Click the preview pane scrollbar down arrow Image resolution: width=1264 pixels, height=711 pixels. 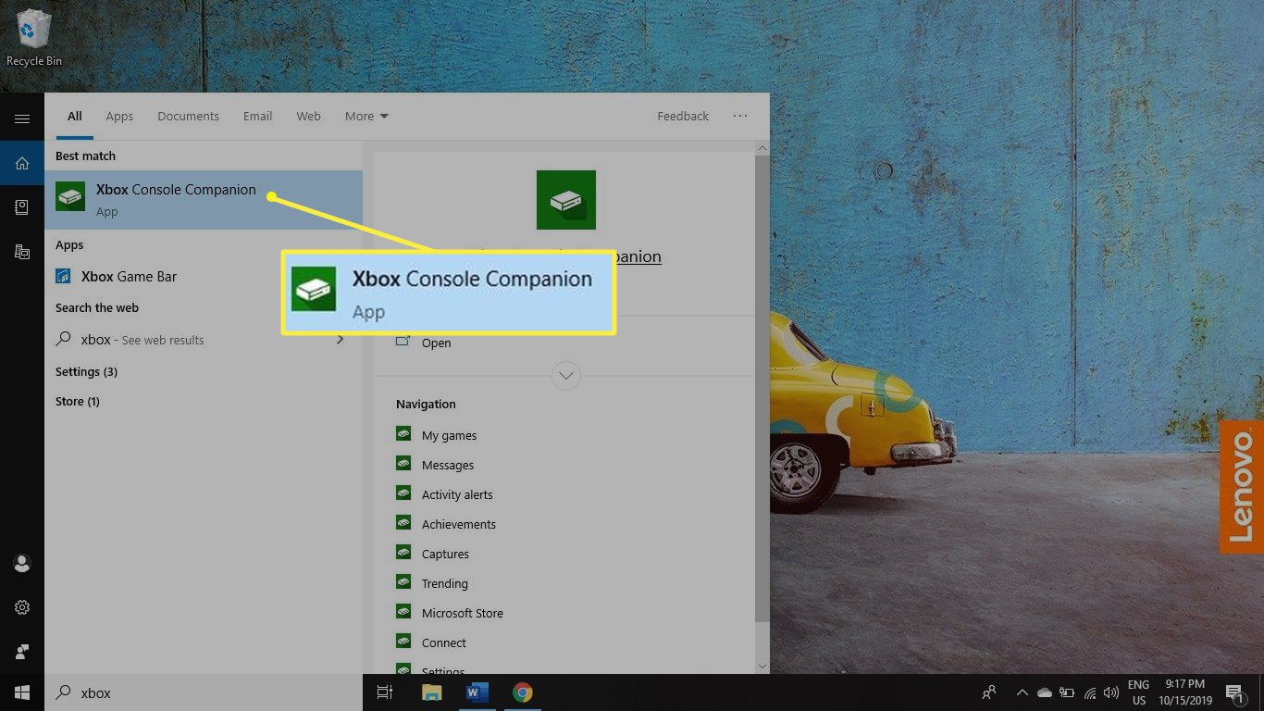[x=762, y=666]
